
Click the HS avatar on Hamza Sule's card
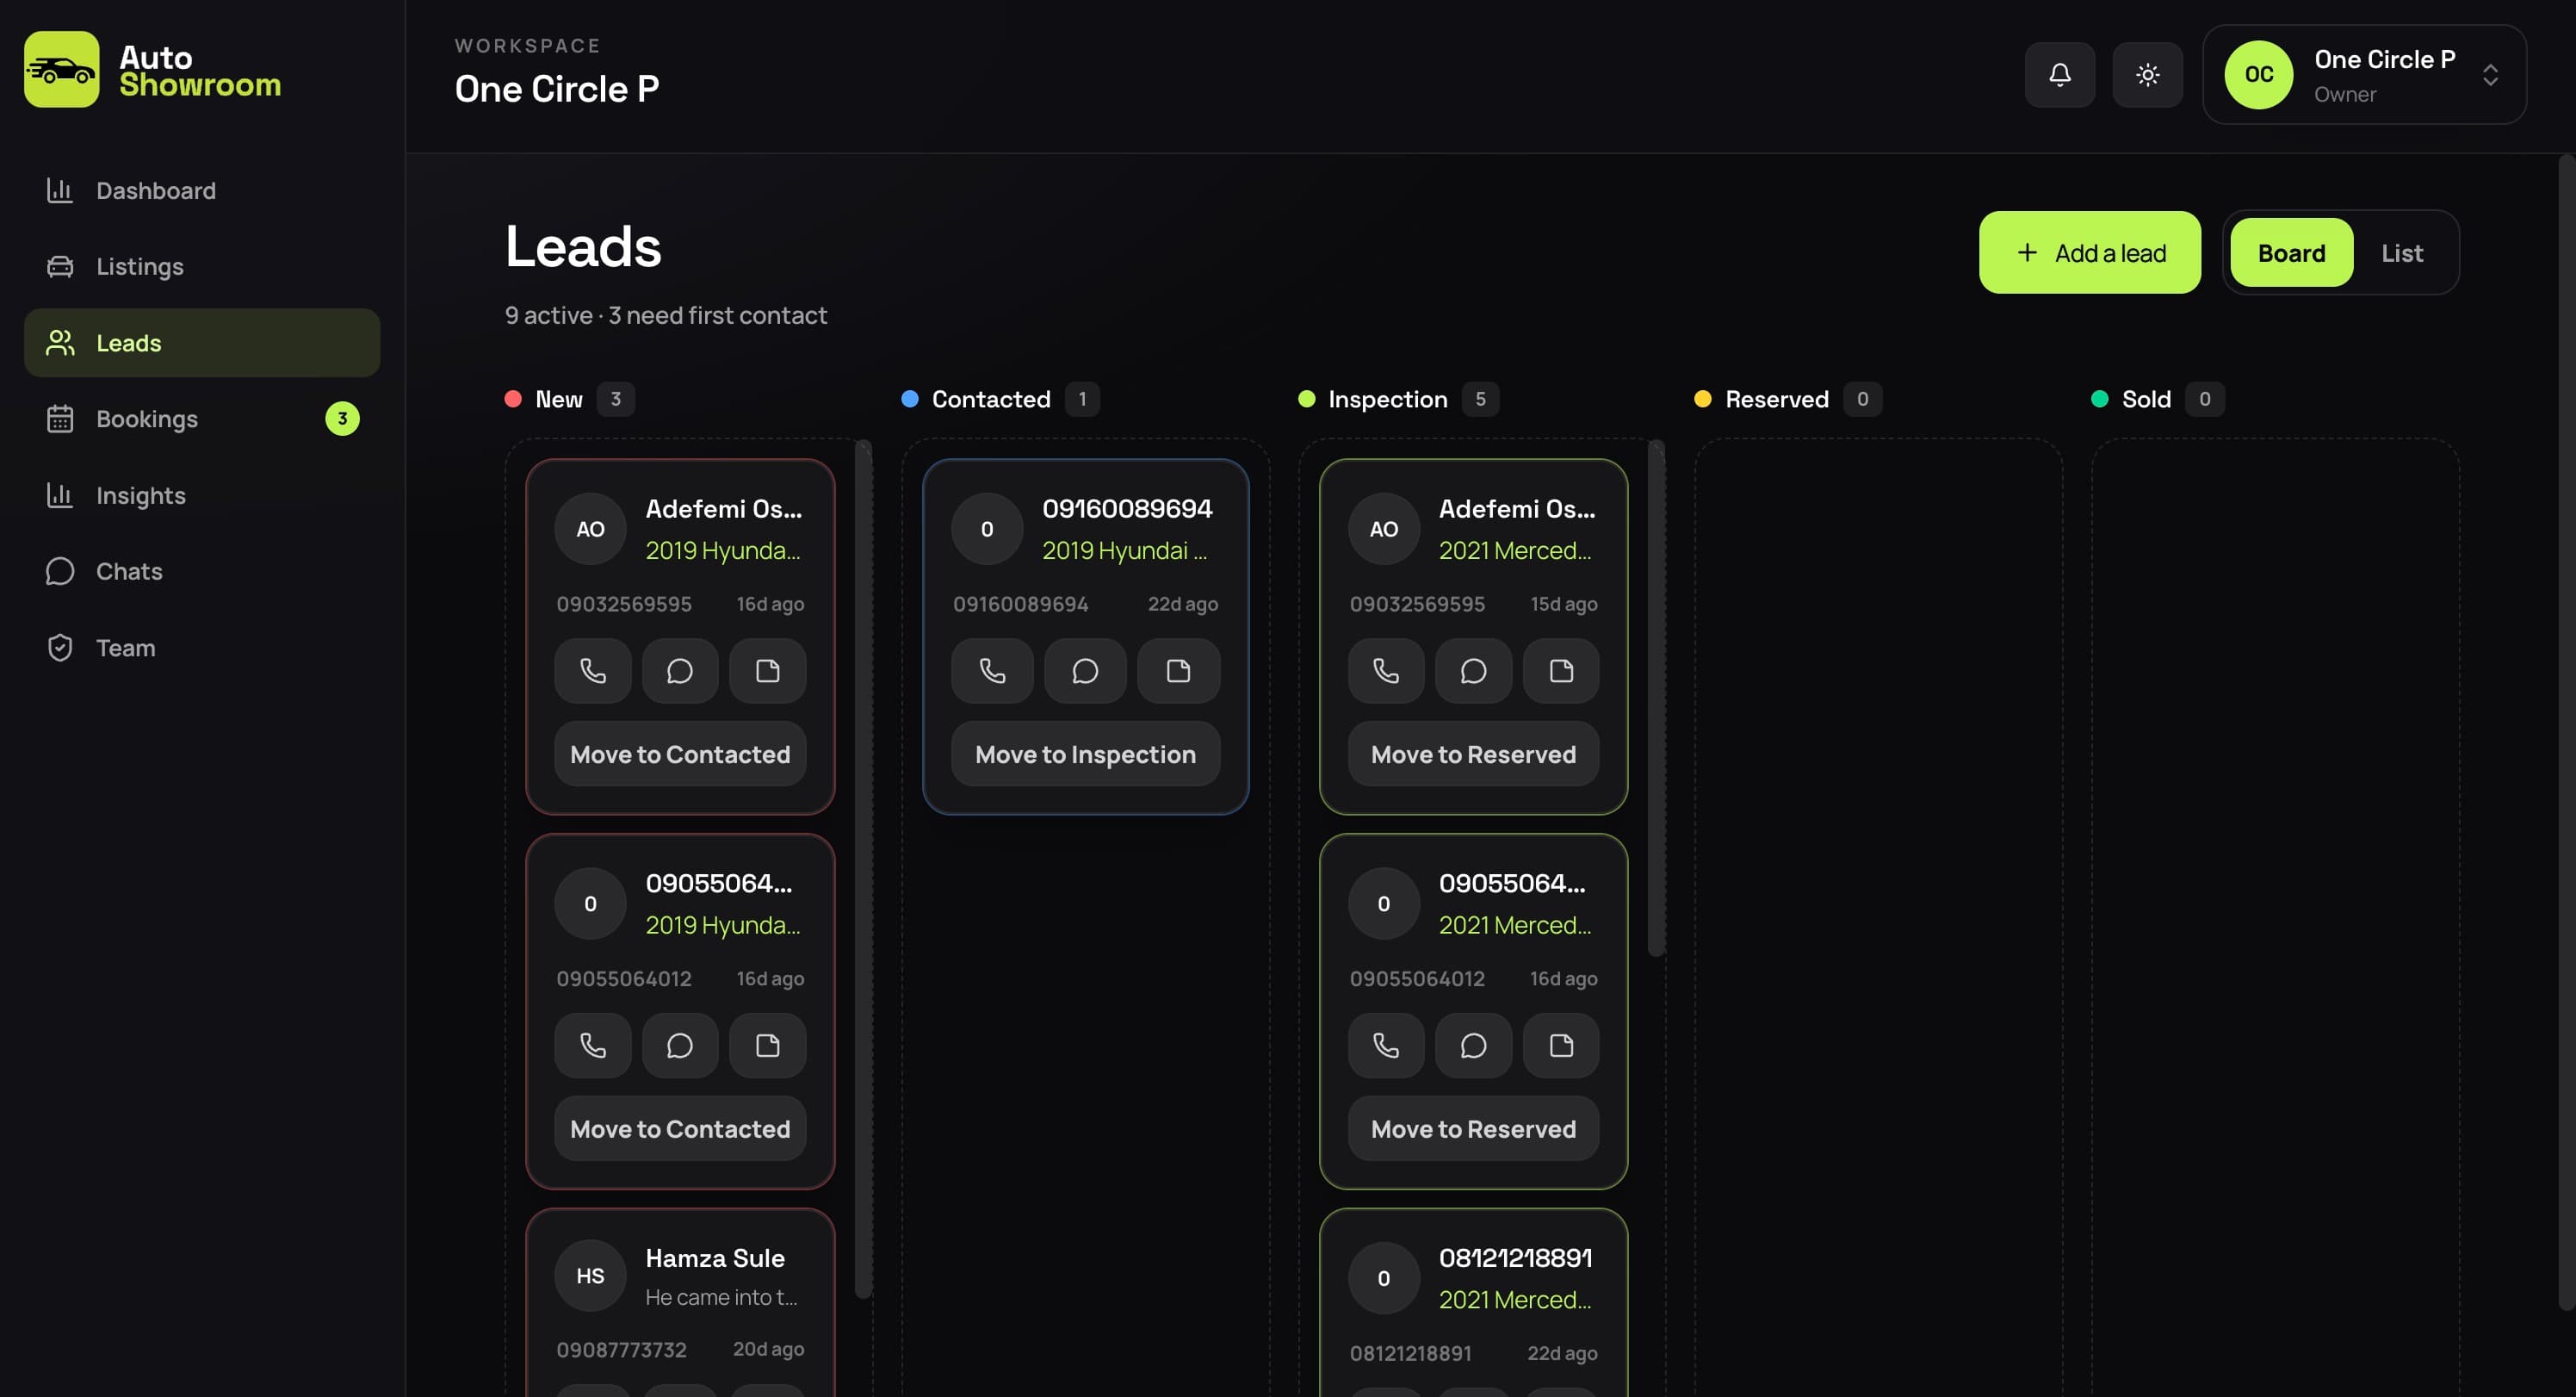[590, 1275]
